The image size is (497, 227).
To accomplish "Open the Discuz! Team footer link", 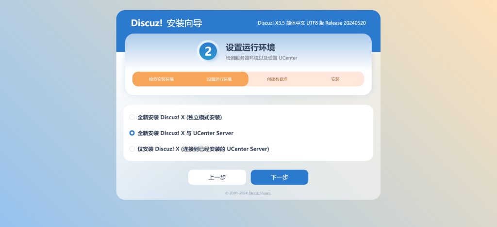I will click(260, 193).
